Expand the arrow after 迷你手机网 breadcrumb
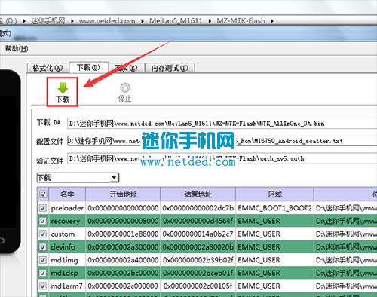Image resolution: width=377 pixels, height=297 pixels. click(x=72, y=21)
